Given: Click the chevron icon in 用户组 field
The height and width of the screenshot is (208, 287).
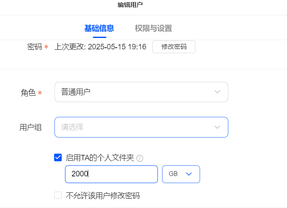Looking at the screenshot, I should tap(217, 127).
